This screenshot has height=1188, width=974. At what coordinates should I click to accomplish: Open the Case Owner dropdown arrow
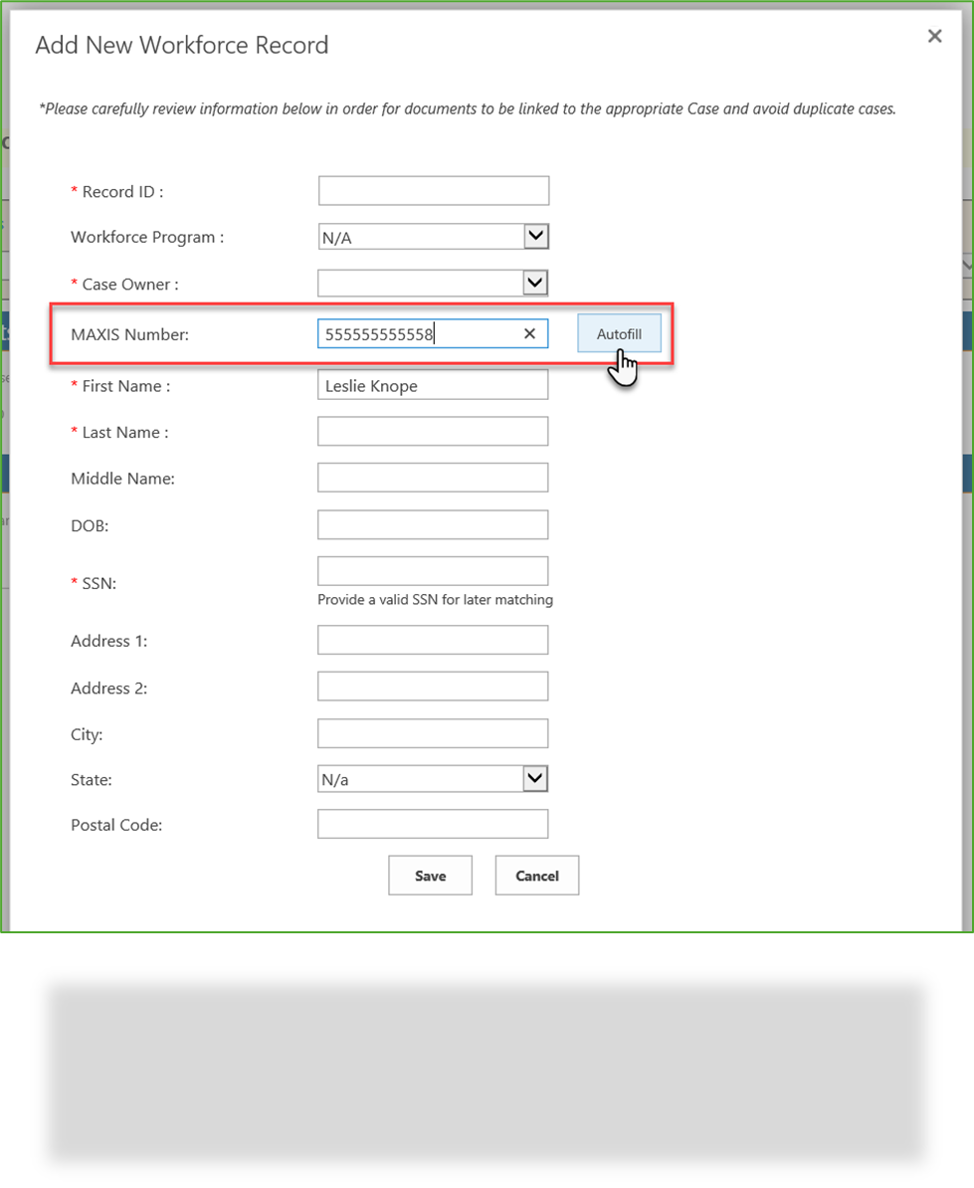[535, 283]
